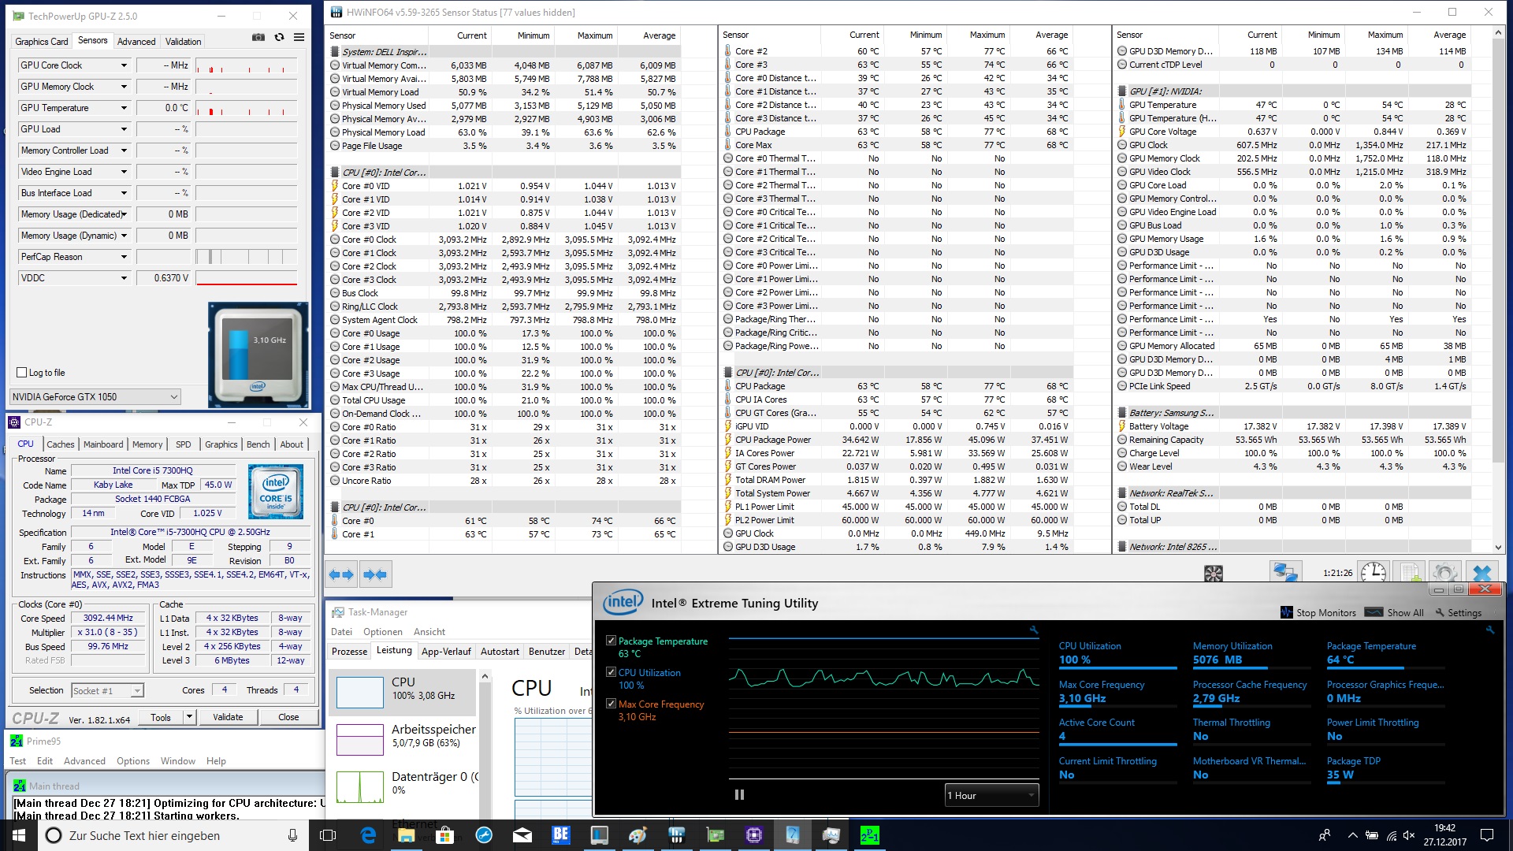Open NVIDIA GeForce GTX 1050 GPU selector

click(x=95, y=396)
